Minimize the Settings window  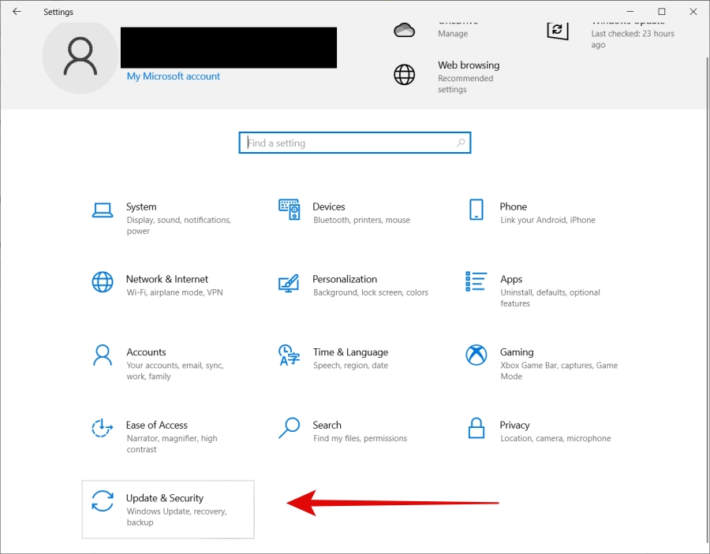[630, 12]
